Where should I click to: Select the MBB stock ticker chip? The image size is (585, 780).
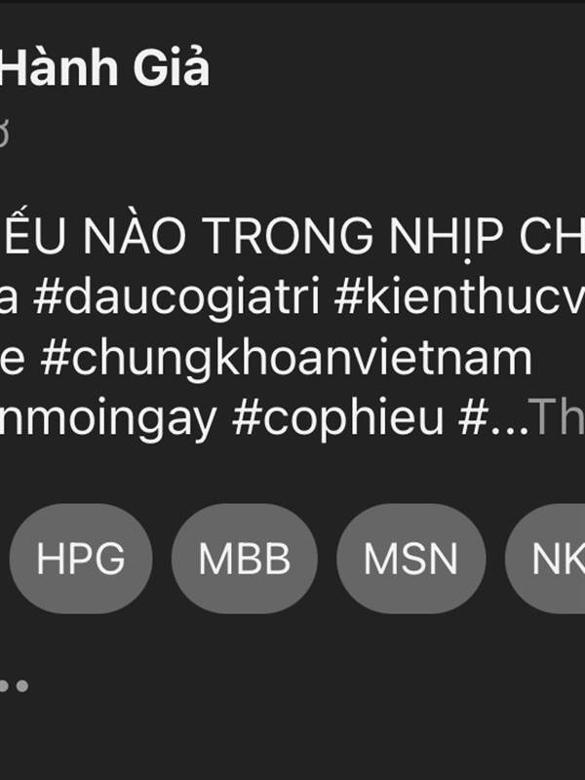click(245, 559)
